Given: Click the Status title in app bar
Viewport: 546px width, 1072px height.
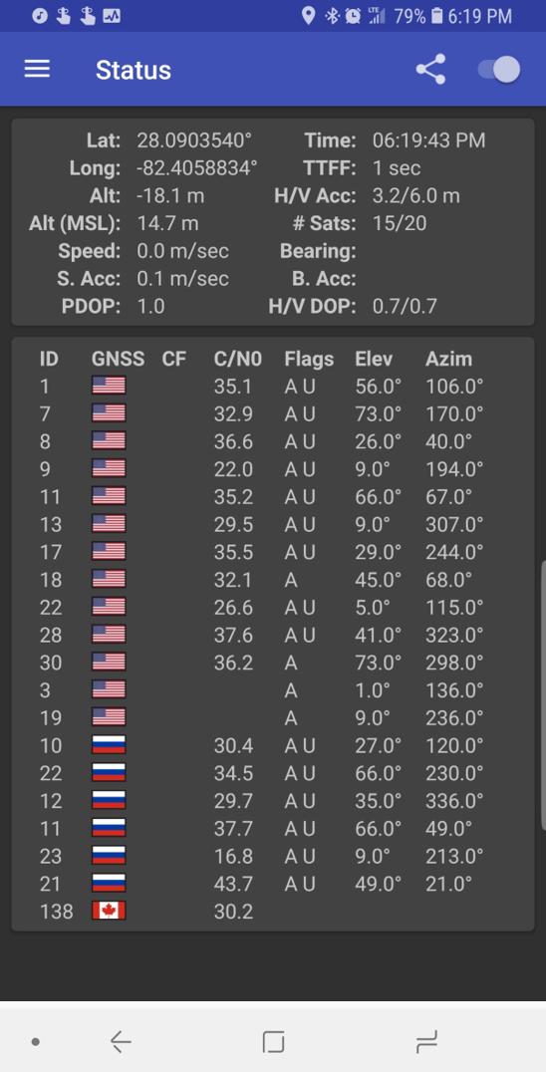Looking at the screenshot, I should point(134,70).
